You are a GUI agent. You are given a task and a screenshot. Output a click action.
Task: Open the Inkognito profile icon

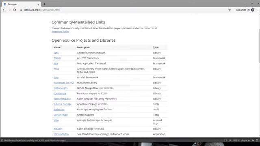pos(253,10)
